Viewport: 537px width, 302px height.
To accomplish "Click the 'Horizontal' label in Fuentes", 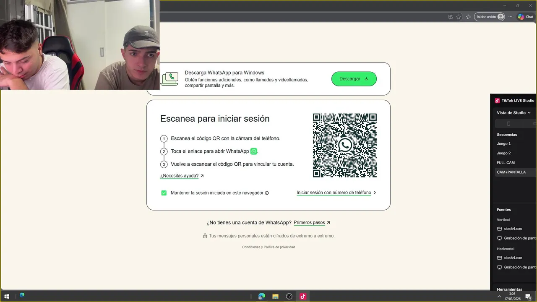I will pyautogui.click(x=506, y=249).
